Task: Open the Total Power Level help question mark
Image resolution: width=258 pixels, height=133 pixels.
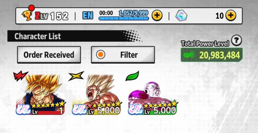Action: 236,40
